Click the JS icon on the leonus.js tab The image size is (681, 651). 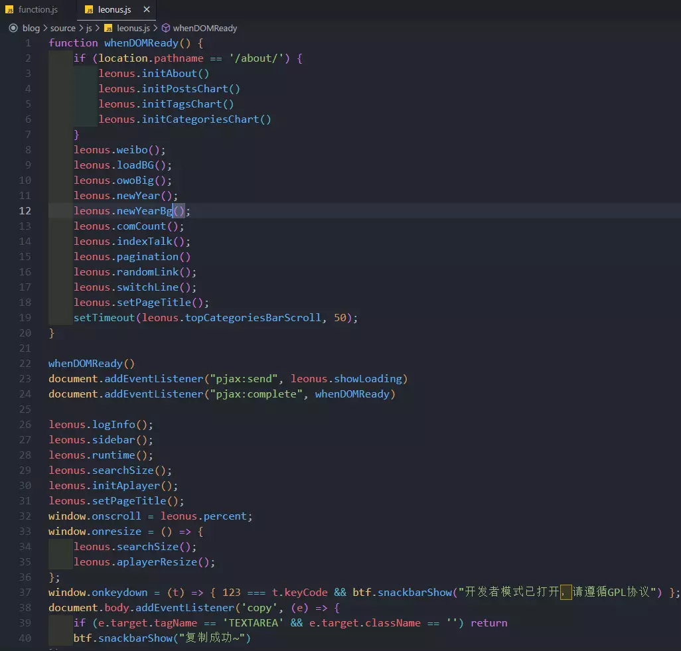pos(89,10)
